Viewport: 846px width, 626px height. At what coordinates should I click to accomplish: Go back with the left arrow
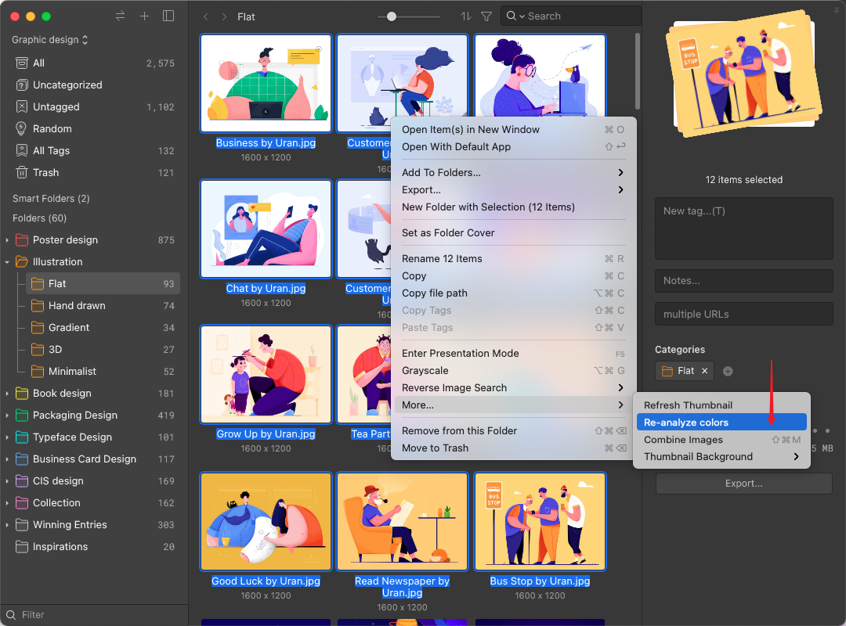tap(205, 16)
